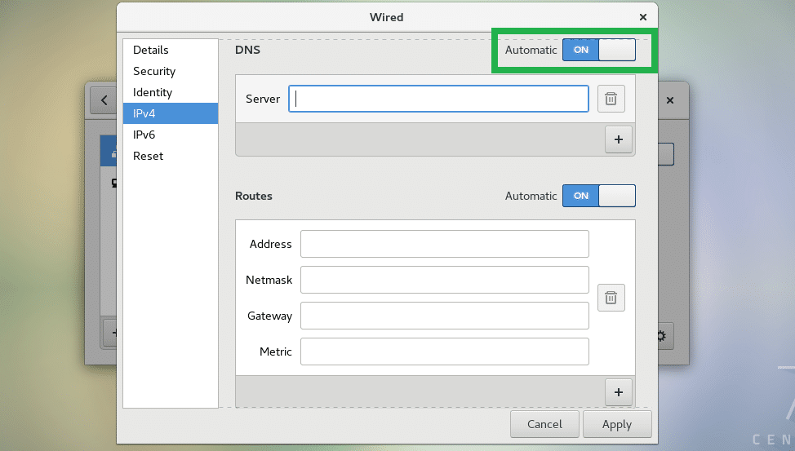Click the gear icon in background window
The image size is (795, 451).
(661, 334)
